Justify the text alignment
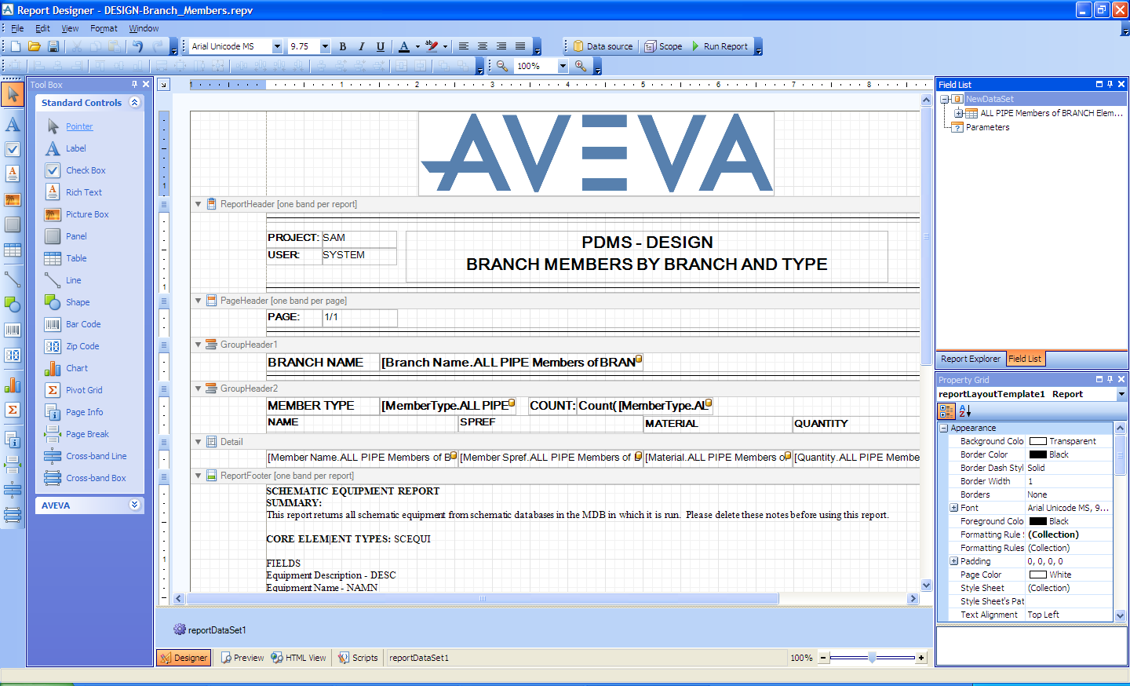The width and height of the screenshot is (1130, 686). [x=520, y=46]
